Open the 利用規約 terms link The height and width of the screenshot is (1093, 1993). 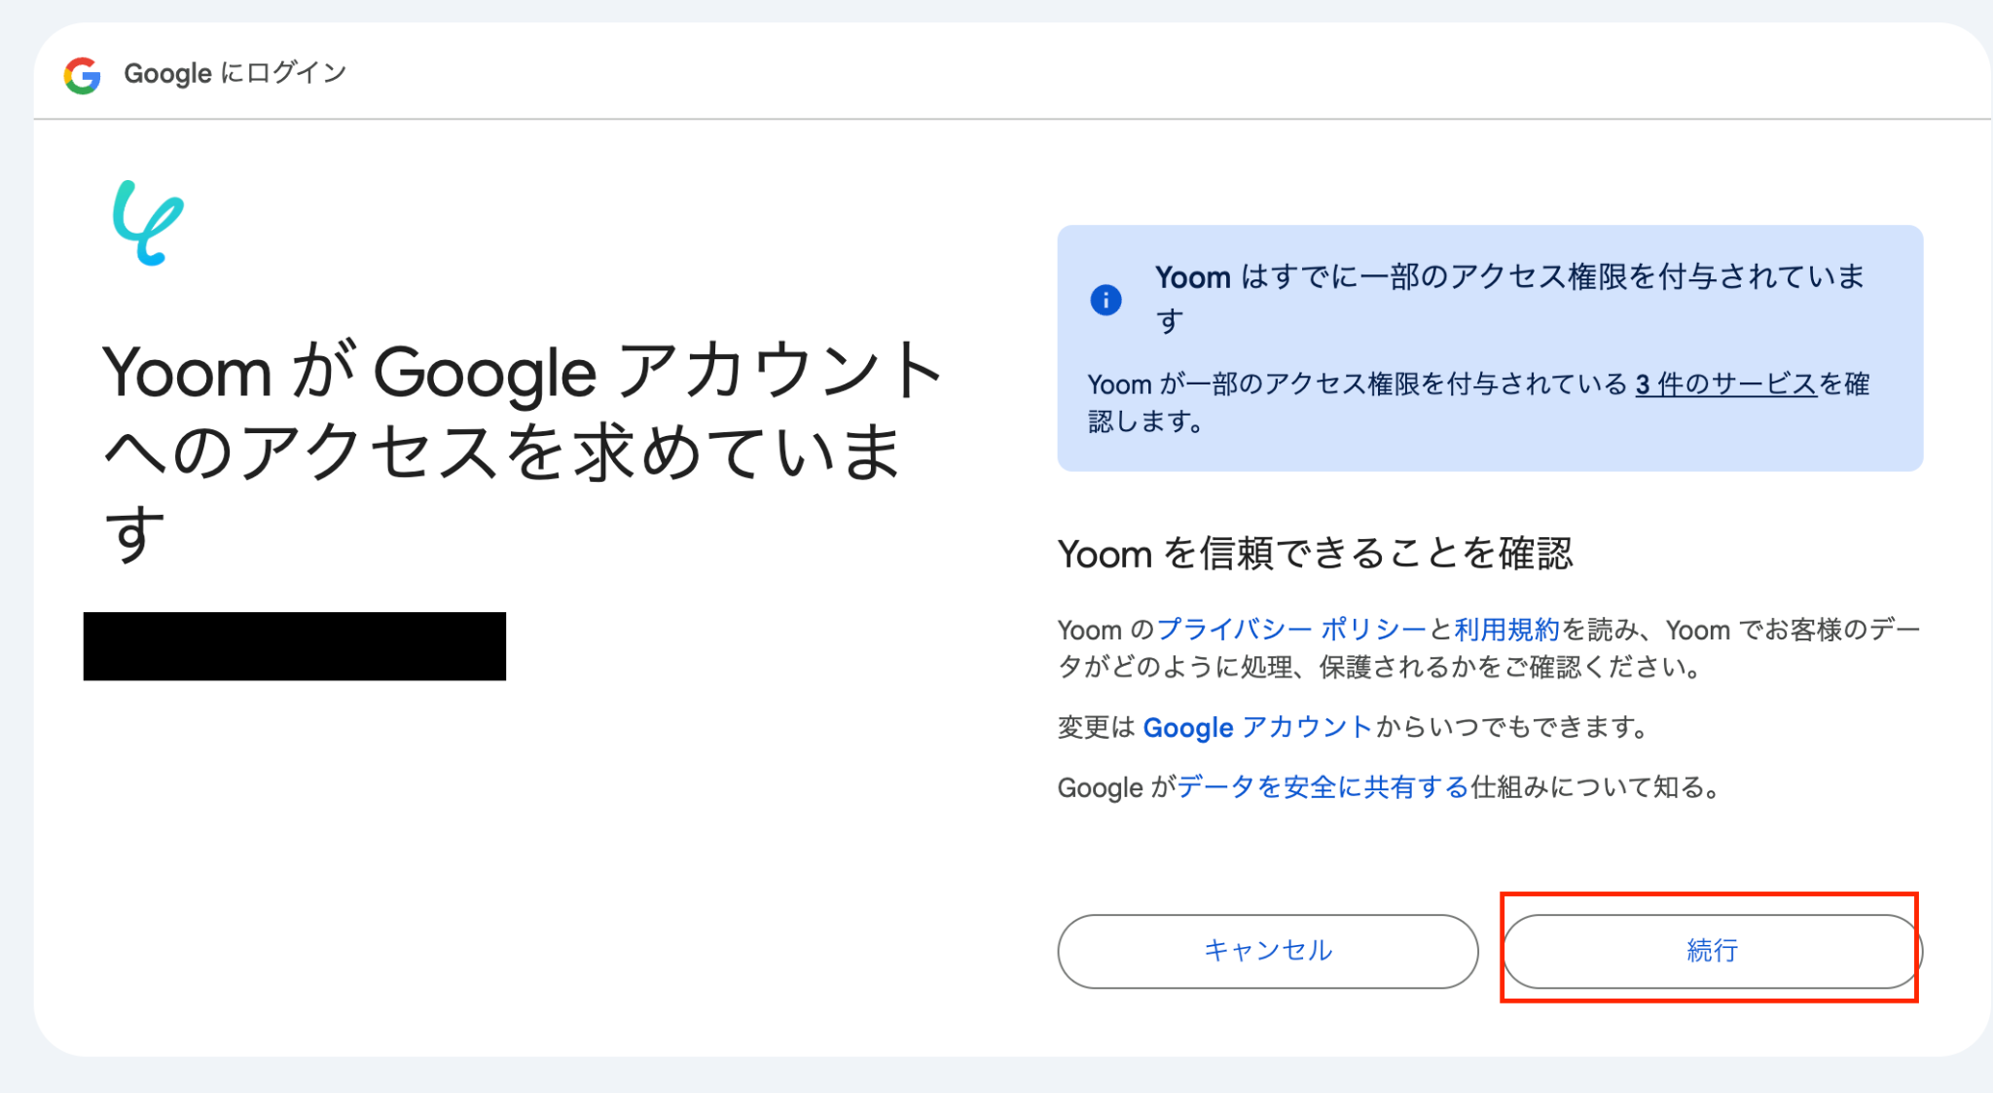pyautogui.click(x=1506, y=630)
